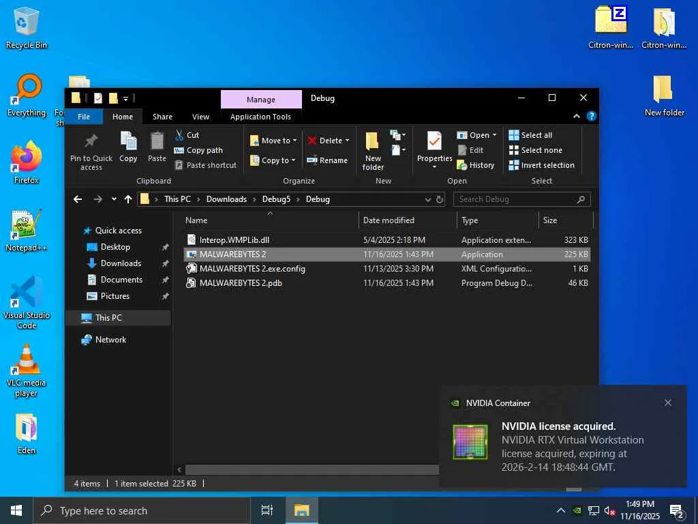Click Paste shortcut option
The width and height of the screenshot is (698, 524).
click(x=206, y=165)
